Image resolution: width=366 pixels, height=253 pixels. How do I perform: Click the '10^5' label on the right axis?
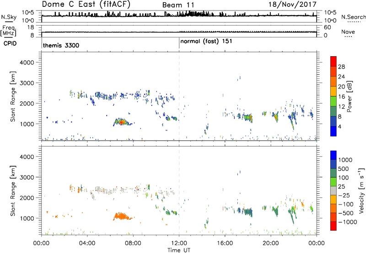[330, 13]
